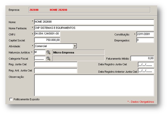Select the 'Atividade:' label
The width and height of the screenshot is (168, 115).
pyautogui.click(x=15, y=46)
